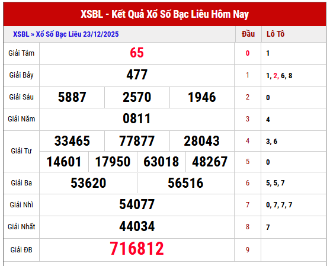
Task: Open the Xổ Số Bạc Liêu 23/12/2025 link
Action: pos(77,34)
